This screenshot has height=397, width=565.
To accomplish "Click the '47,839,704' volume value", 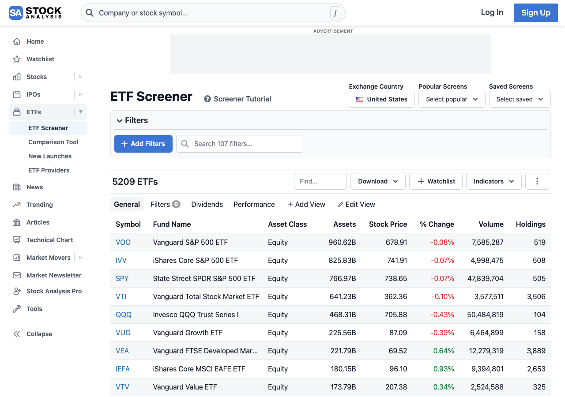I will pyautogui.click(x=486, y=278).
